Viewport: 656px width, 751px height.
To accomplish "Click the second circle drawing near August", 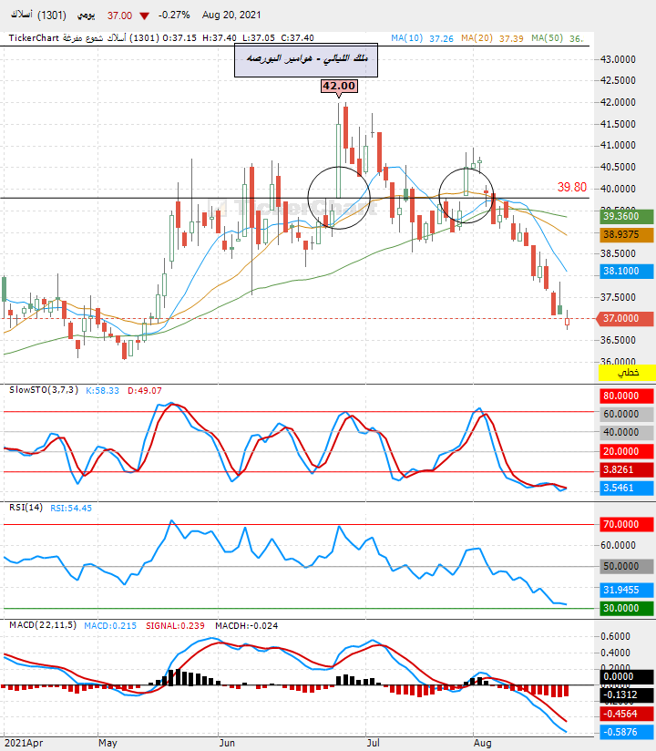I will (x=466, y=195).
